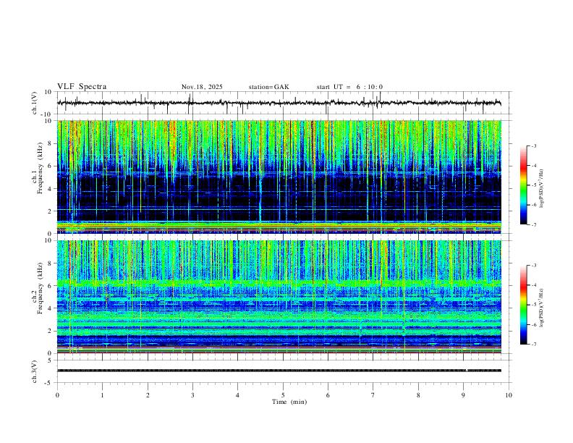Click inside the ch.1 spectrogram panel

[x=279, y=177]
